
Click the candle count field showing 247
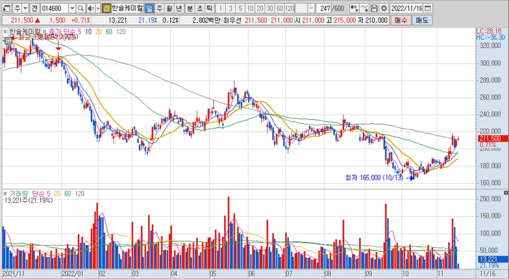tap(325, 8)
